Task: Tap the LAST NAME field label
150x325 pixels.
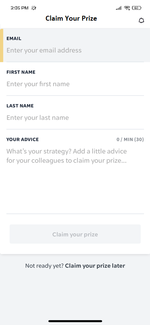Action: 20,106
